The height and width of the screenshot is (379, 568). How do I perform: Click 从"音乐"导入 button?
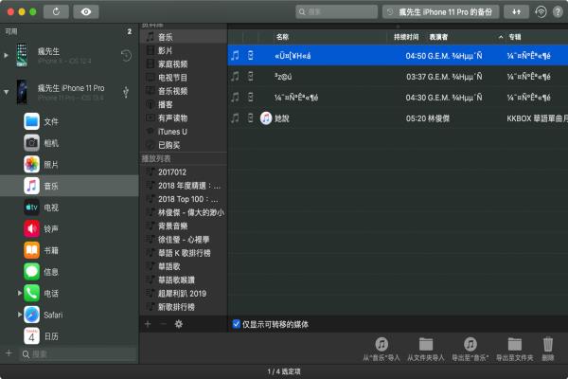(x=382, y=349)
